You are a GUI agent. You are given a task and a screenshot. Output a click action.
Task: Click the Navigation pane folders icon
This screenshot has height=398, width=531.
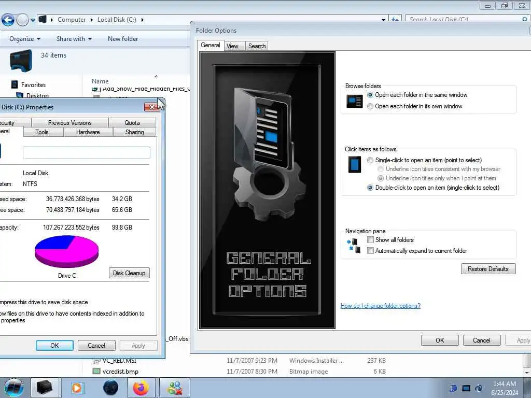[x=354, y=246]
